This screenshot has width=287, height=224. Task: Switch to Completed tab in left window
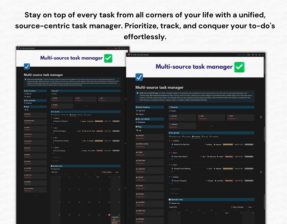click(x=88, y=115)
